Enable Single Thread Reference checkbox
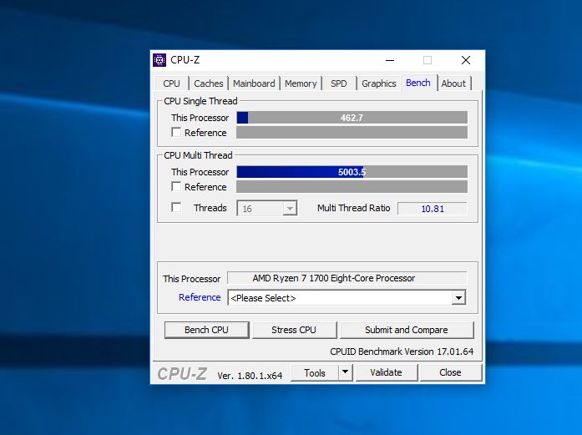The height and width of the screenshot is (435, 582). click(176, 132)
